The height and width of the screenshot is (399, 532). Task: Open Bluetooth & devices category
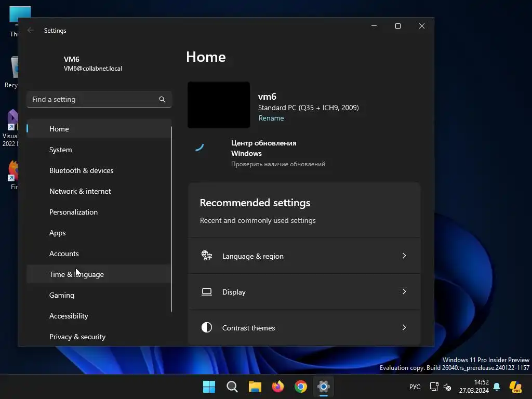tap(98, 170)
